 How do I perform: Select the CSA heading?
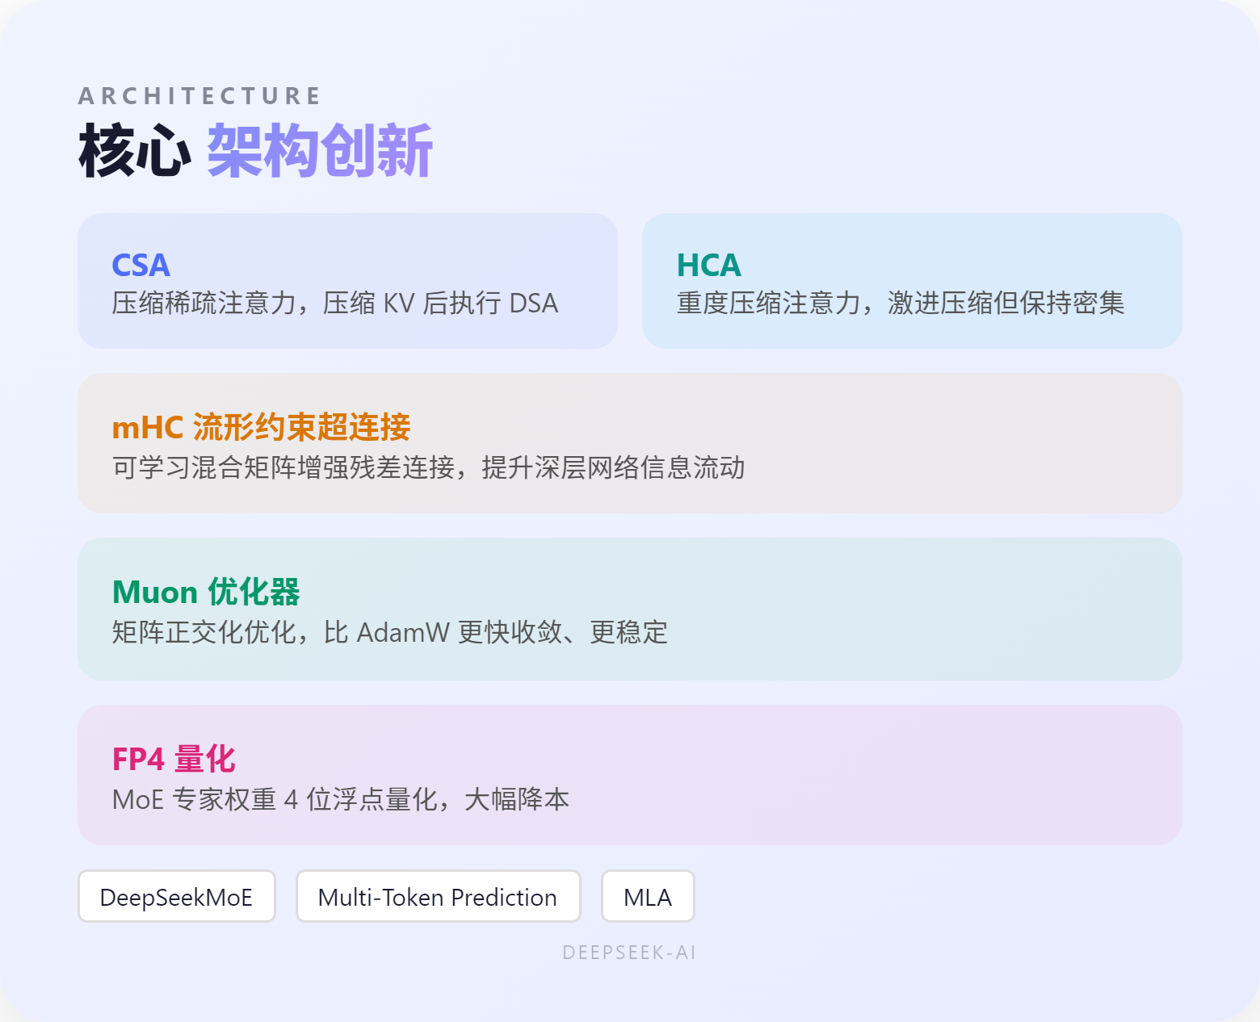point(141,265)
